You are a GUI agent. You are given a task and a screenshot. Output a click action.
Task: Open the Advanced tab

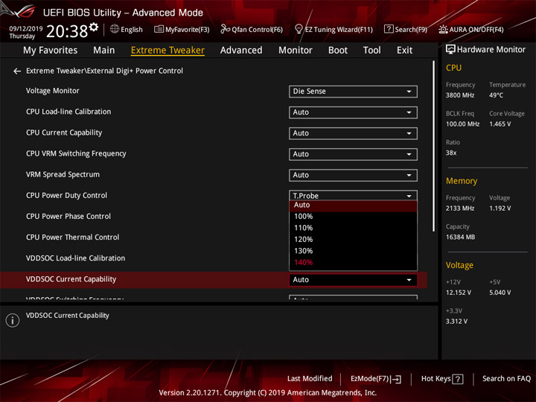click(x=241, y=51)
